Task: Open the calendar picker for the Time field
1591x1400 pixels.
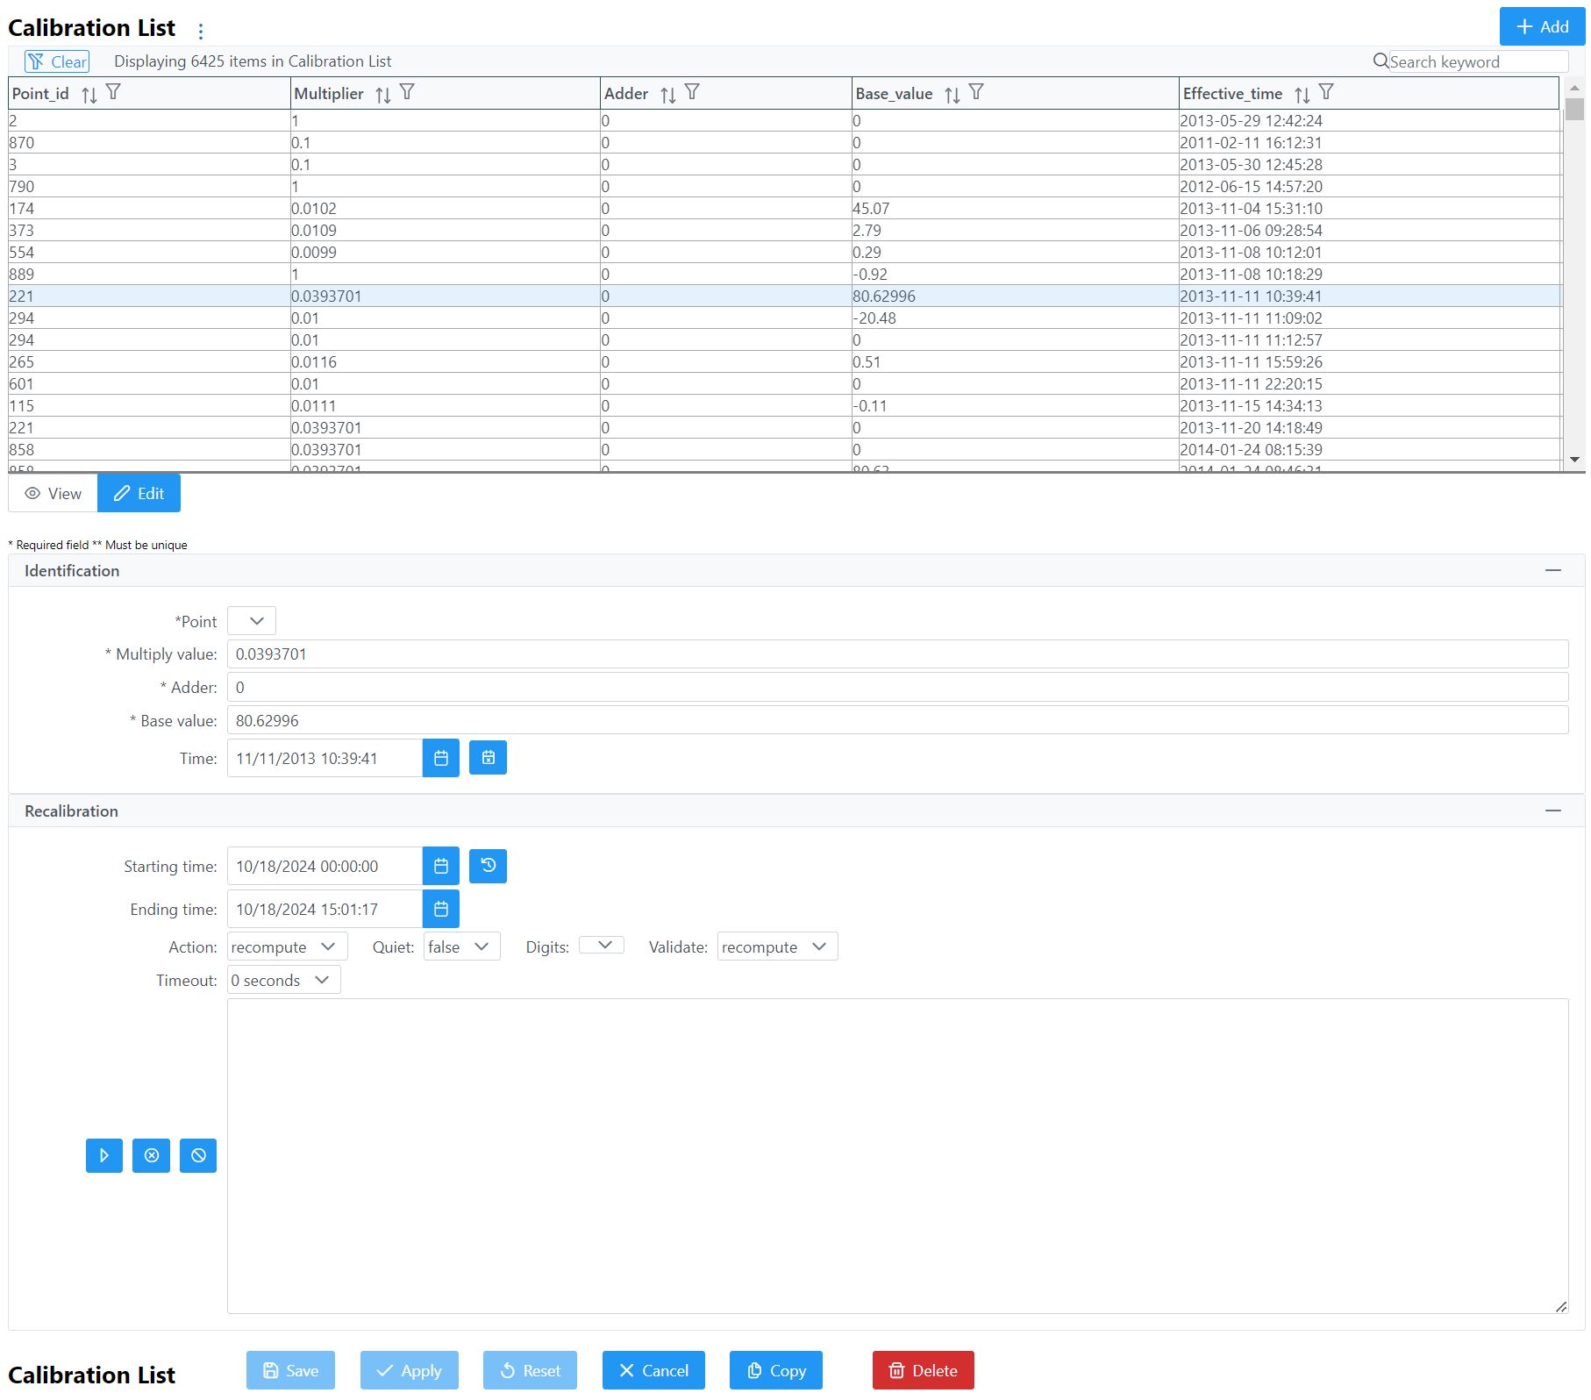Action: point(441,758)
